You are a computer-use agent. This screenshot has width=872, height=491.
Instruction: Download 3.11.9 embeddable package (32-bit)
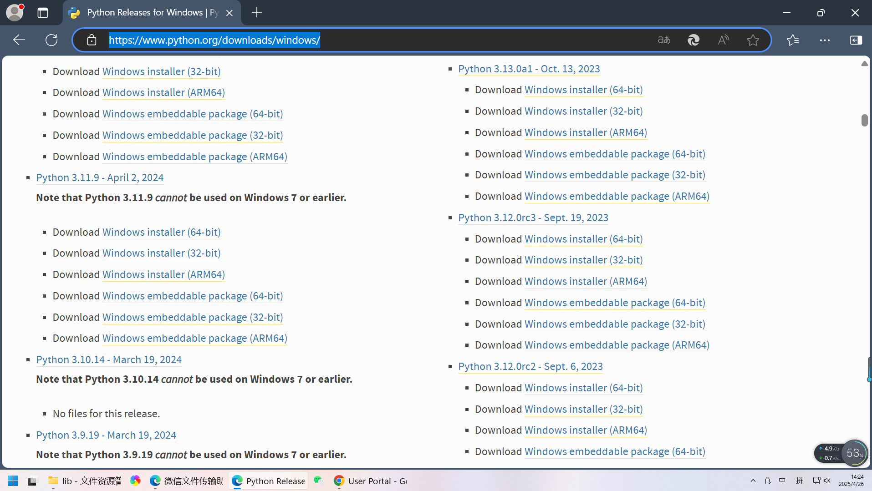[x=193, y=317]
